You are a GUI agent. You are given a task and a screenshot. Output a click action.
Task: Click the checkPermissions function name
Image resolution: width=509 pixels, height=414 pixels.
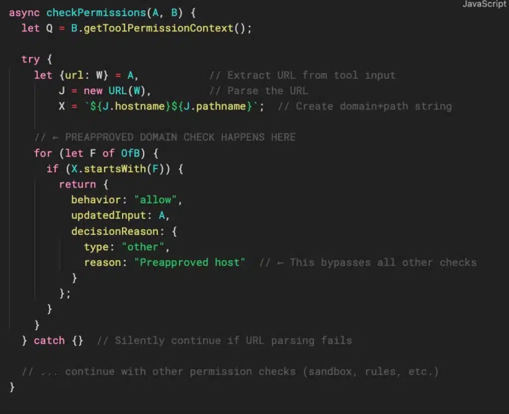pos(96,12)
